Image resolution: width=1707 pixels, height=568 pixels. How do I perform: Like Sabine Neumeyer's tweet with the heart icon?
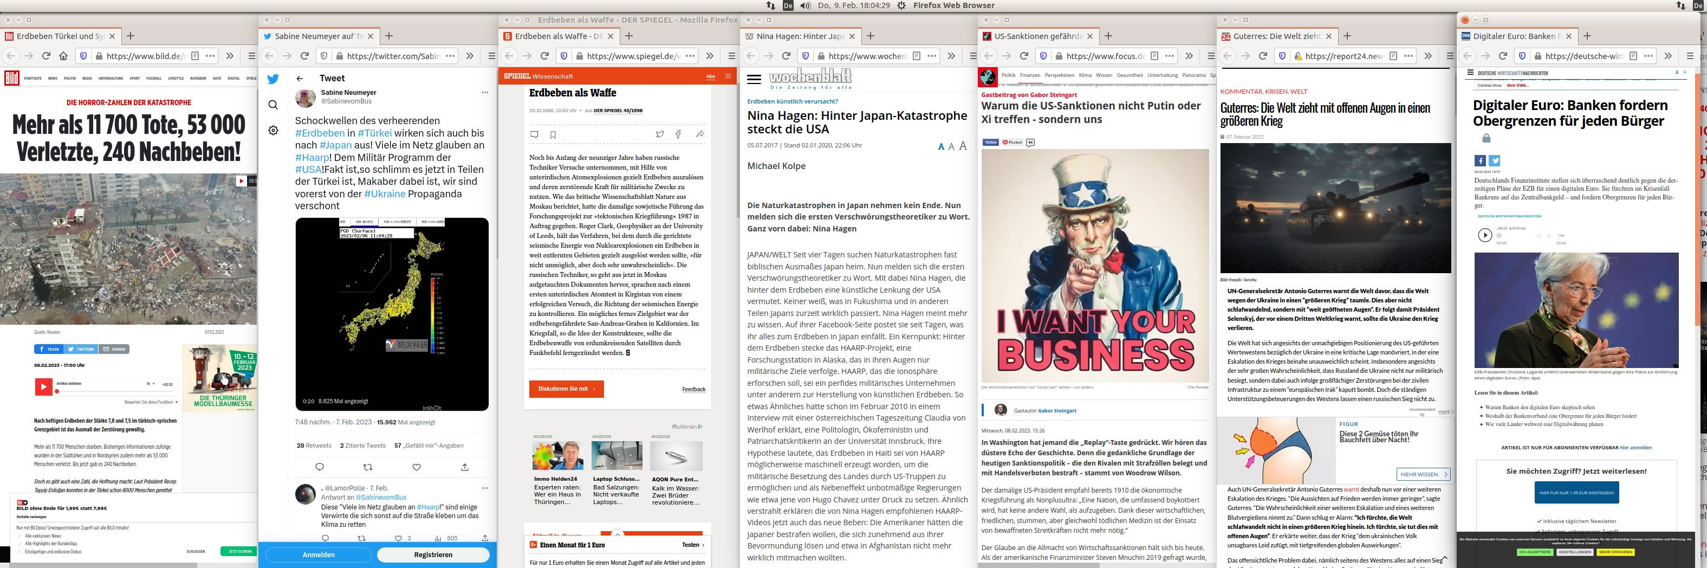pos(416,467)
